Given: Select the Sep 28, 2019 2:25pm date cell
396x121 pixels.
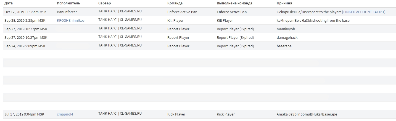Looking at the screenshot, I should pyautogui.click(x=25, y=21).
